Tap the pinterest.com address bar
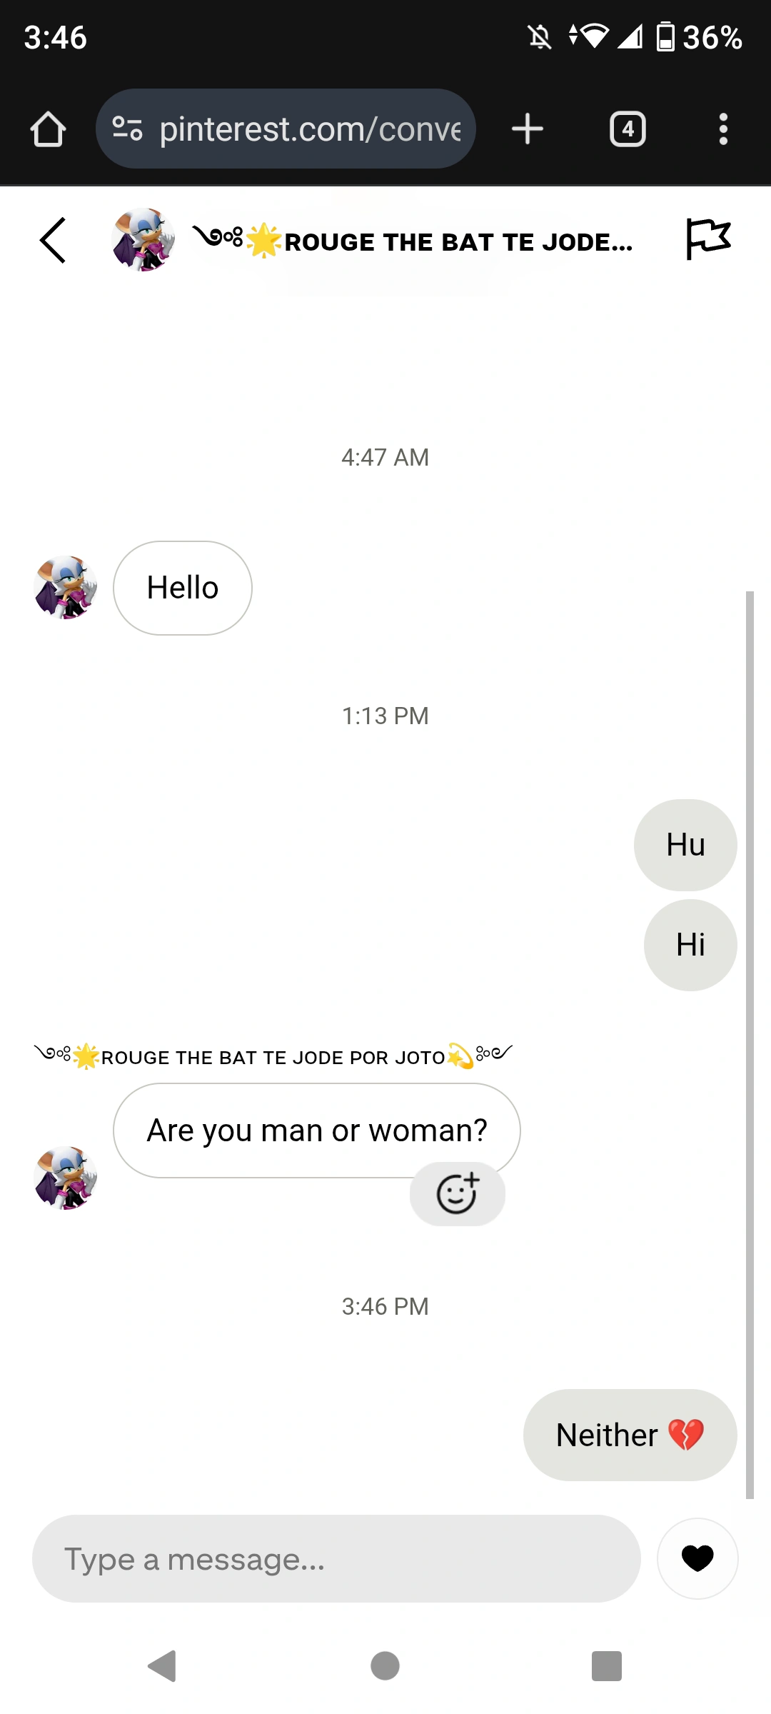The image size is (771, 1714). click(310, 129)
